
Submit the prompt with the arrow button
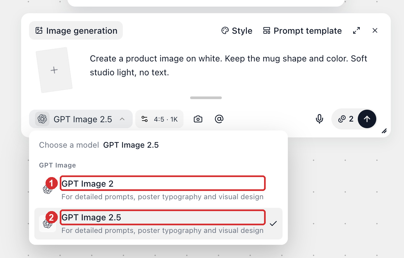[367, 119]
